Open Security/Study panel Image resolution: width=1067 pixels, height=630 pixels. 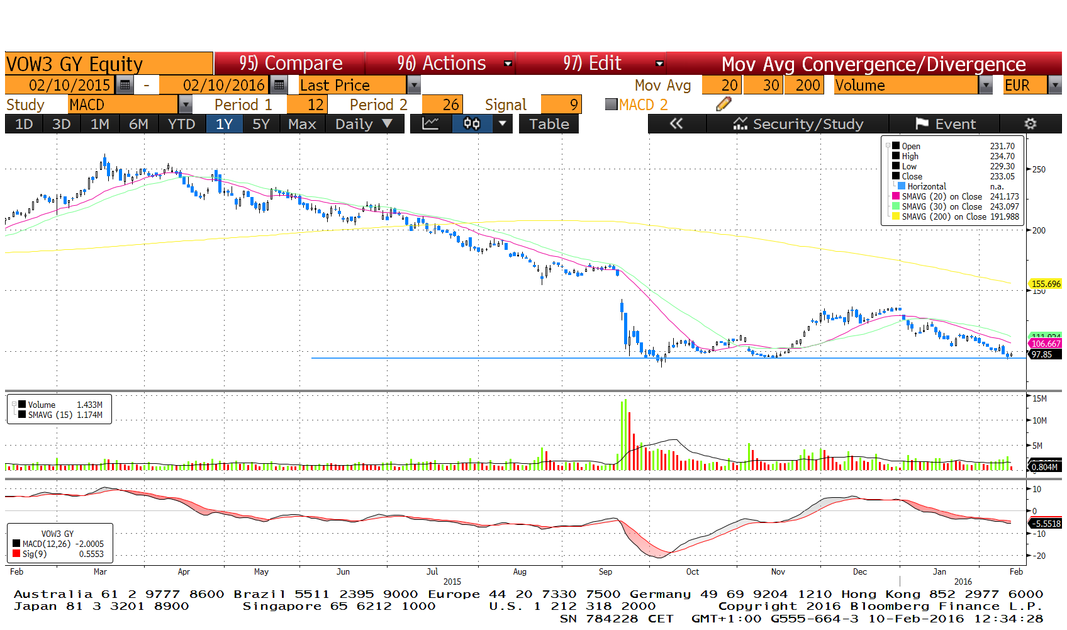[x=798, y=124]
